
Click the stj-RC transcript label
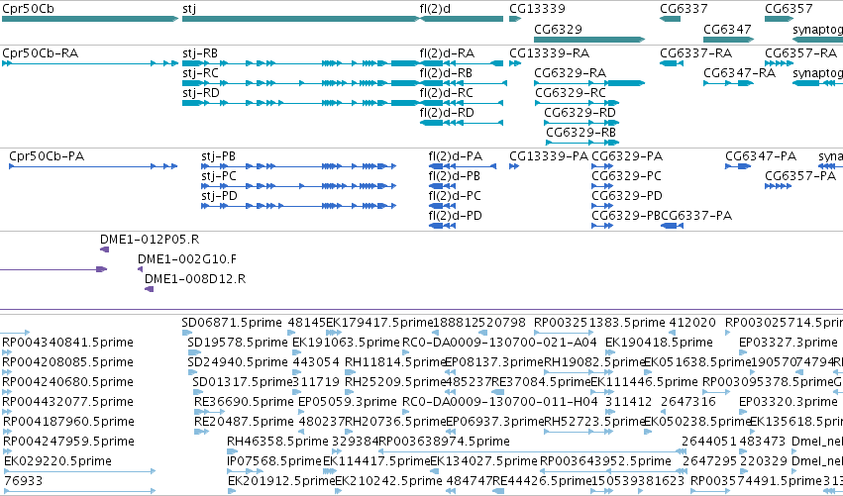coord(200,73)
